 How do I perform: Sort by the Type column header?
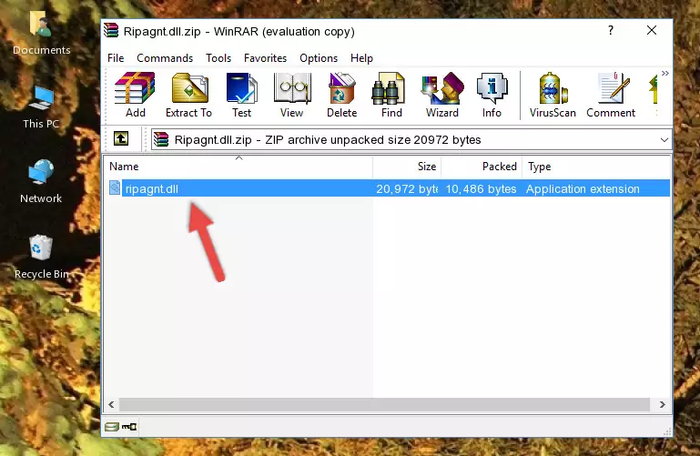click(x=596, y=167)
